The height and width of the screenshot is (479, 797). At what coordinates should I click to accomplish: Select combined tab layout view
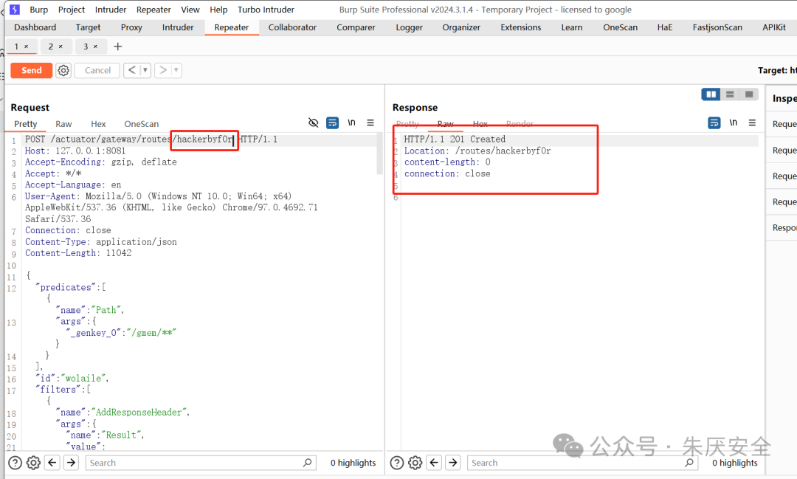(x=749, y=94)
